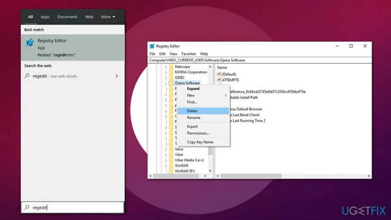Expand the Opera Software key arrow
This screenshot has height=220, width=391.
[x=166, y=83]
